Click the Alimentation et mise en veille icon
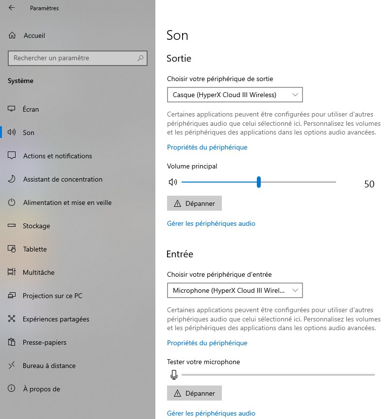387x419 pixels. coord(12,202)
